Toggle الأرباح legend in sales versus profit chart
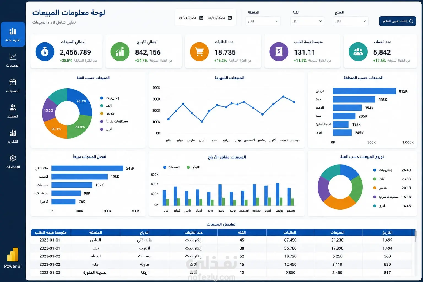The height and width of the screenshot is (282, 423). (193, 167)
